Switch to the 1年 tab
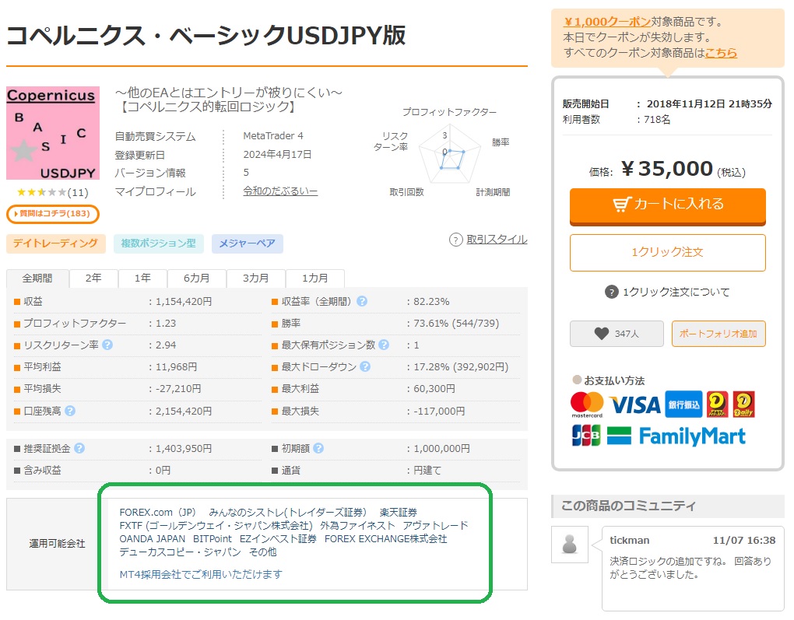Viewport: 794px width, 620px height. [x=142, y=278]
